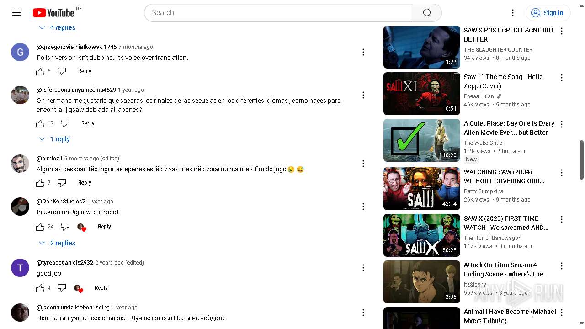Screen dimensions: 585x329
Task: Open options for DanKonStudios7 comment
Action: tap(363, 207)
